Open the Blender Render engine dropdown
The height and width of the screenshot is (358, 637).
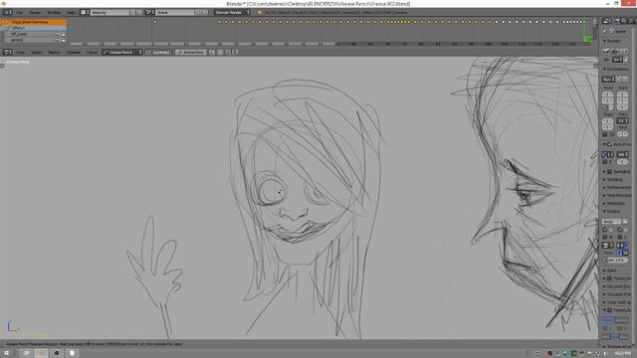(x=232, y=13)
